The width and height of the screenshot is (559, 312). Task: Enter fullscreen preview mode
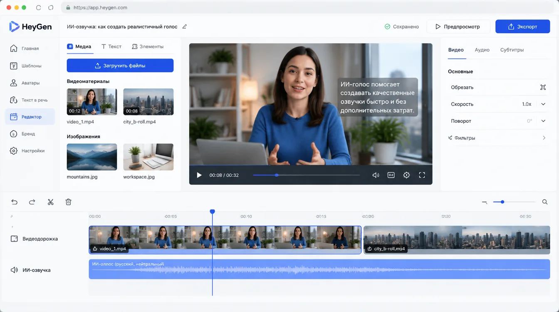[x=422, y=175]
